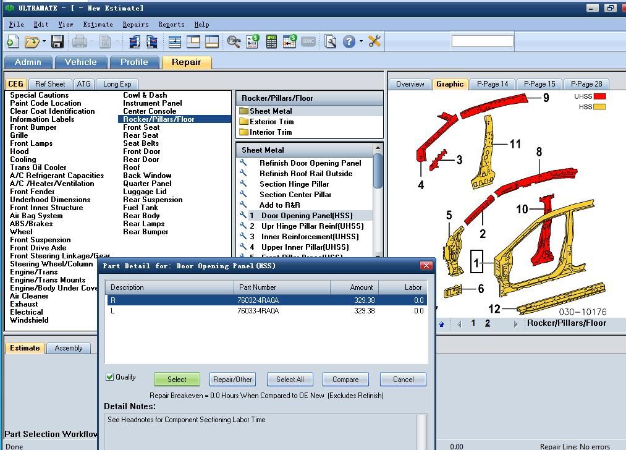Click the Compare button

(x=345, y=380)
